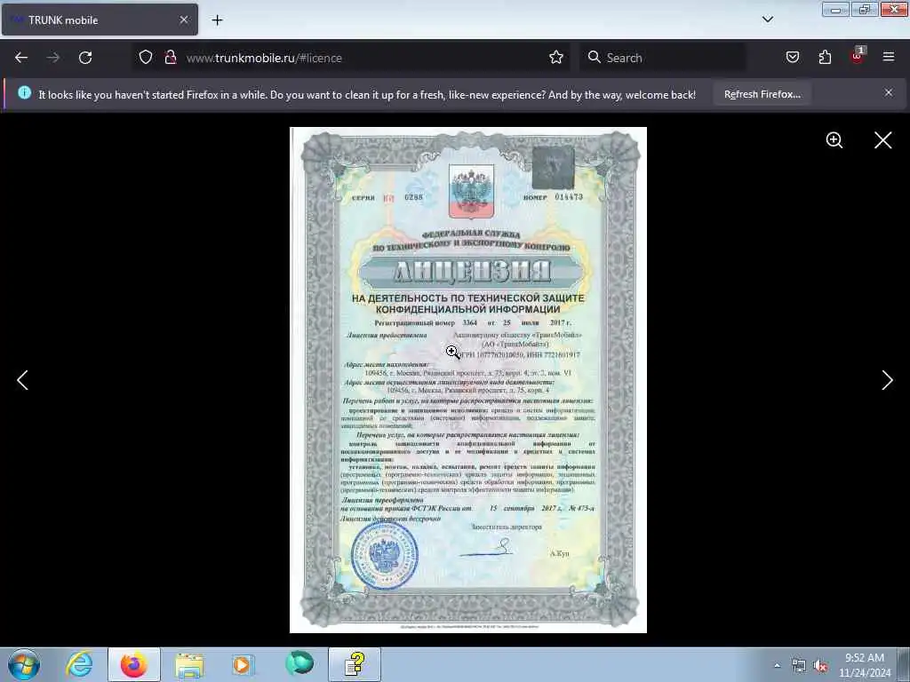910x682 pixels.
Task: Open the green globe taskbar app
Action: [x=299, y=663]
